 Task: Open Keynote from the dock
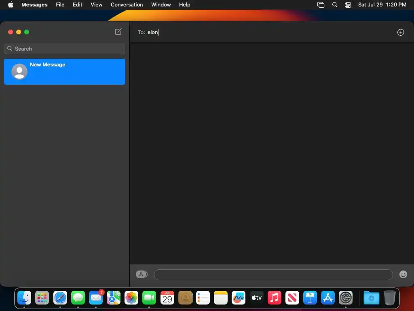[x=310, y=298]
